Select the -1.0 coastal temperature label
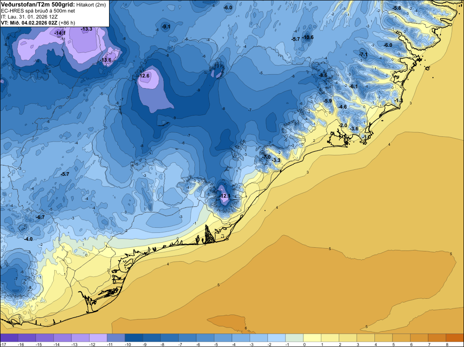 click(x=367, y=137)
